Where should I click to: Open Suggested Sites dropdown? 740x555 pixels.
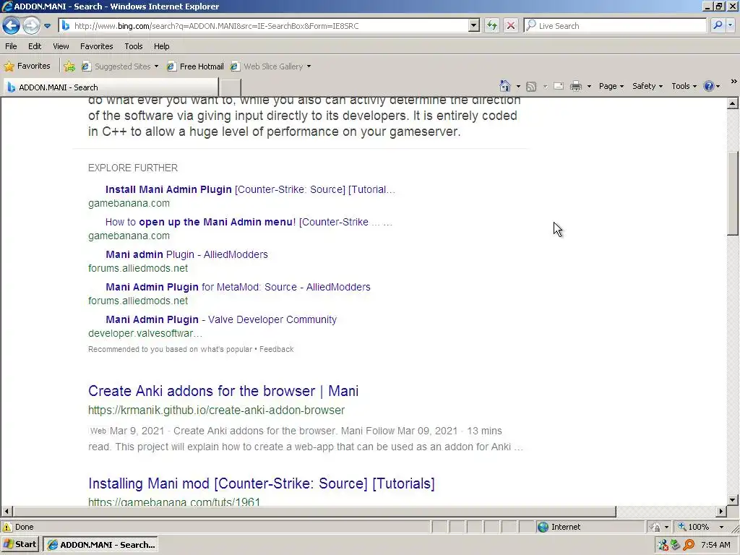pyautogui.click(x=121, y=66)
